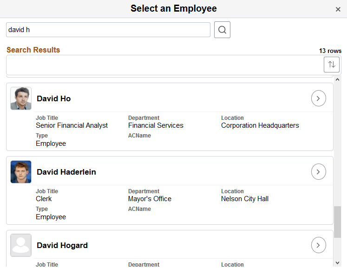Viewport: 347px width, 268px height.
Task: Click the Search Results heading
Action: click(33, 50)
